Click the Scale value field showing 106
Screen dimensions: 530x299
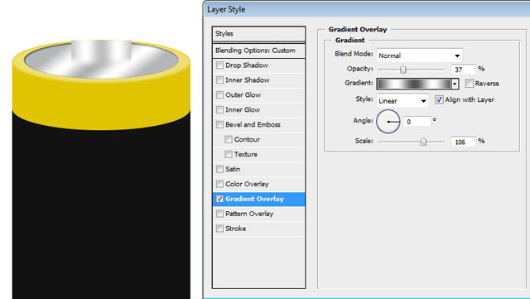pyautogui.click(x=464, y=142)
